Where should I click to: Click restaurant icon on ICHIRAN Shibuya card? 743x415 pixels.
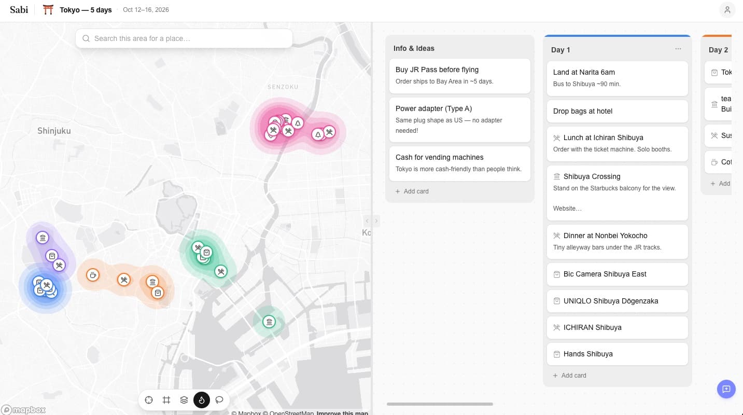coord(557,328)
